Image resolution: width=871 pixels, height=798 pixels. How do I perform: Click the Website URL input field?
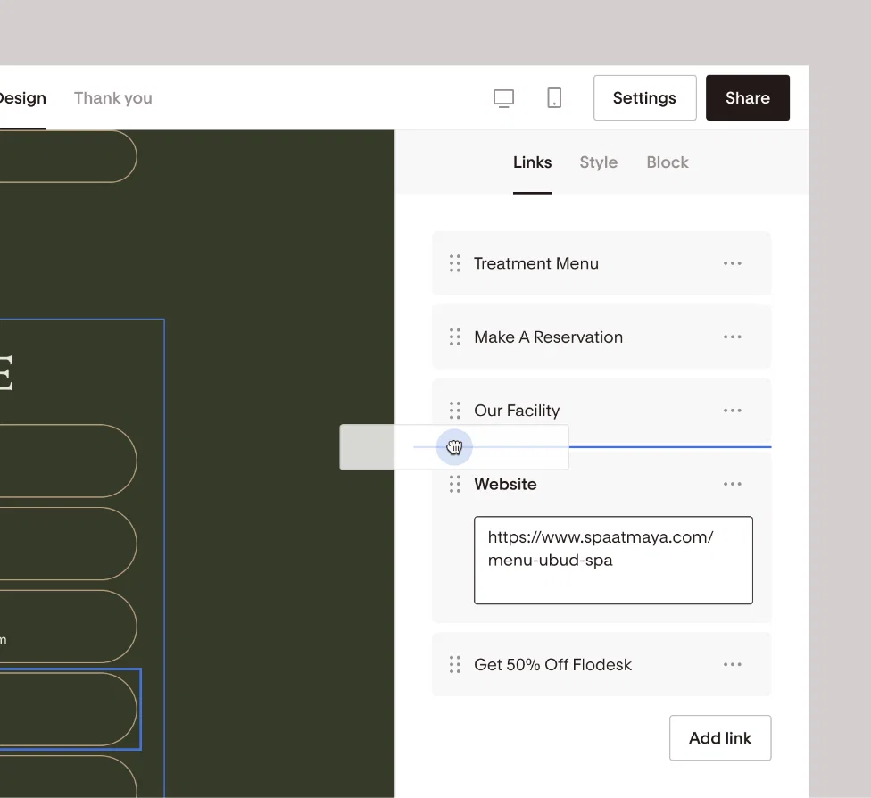pos(613,561)
